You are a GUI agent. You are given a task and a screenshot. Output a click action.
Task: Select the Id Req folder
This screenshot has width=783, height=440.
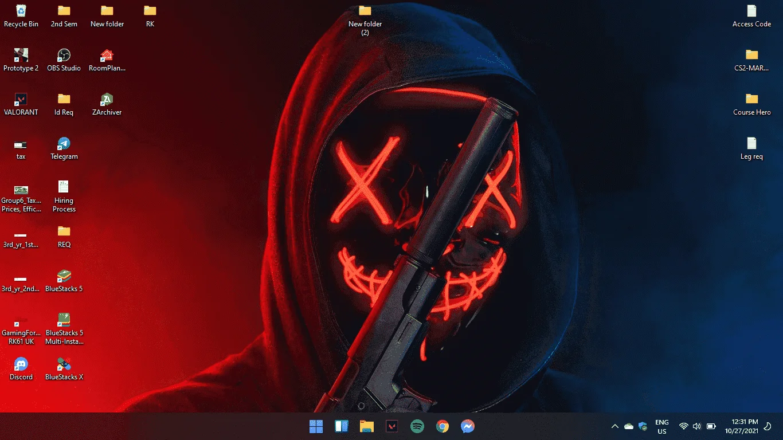coord(64,104)
